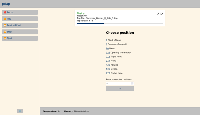This screenshot has height=115, width=200.
Task: Click the Choose position heading
Action: [120, 33]
